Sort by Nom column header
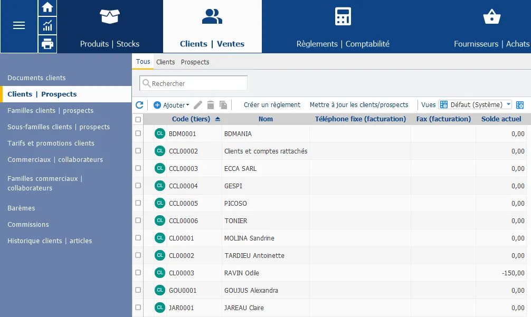 pyautogui.click(x=265, y=119)
